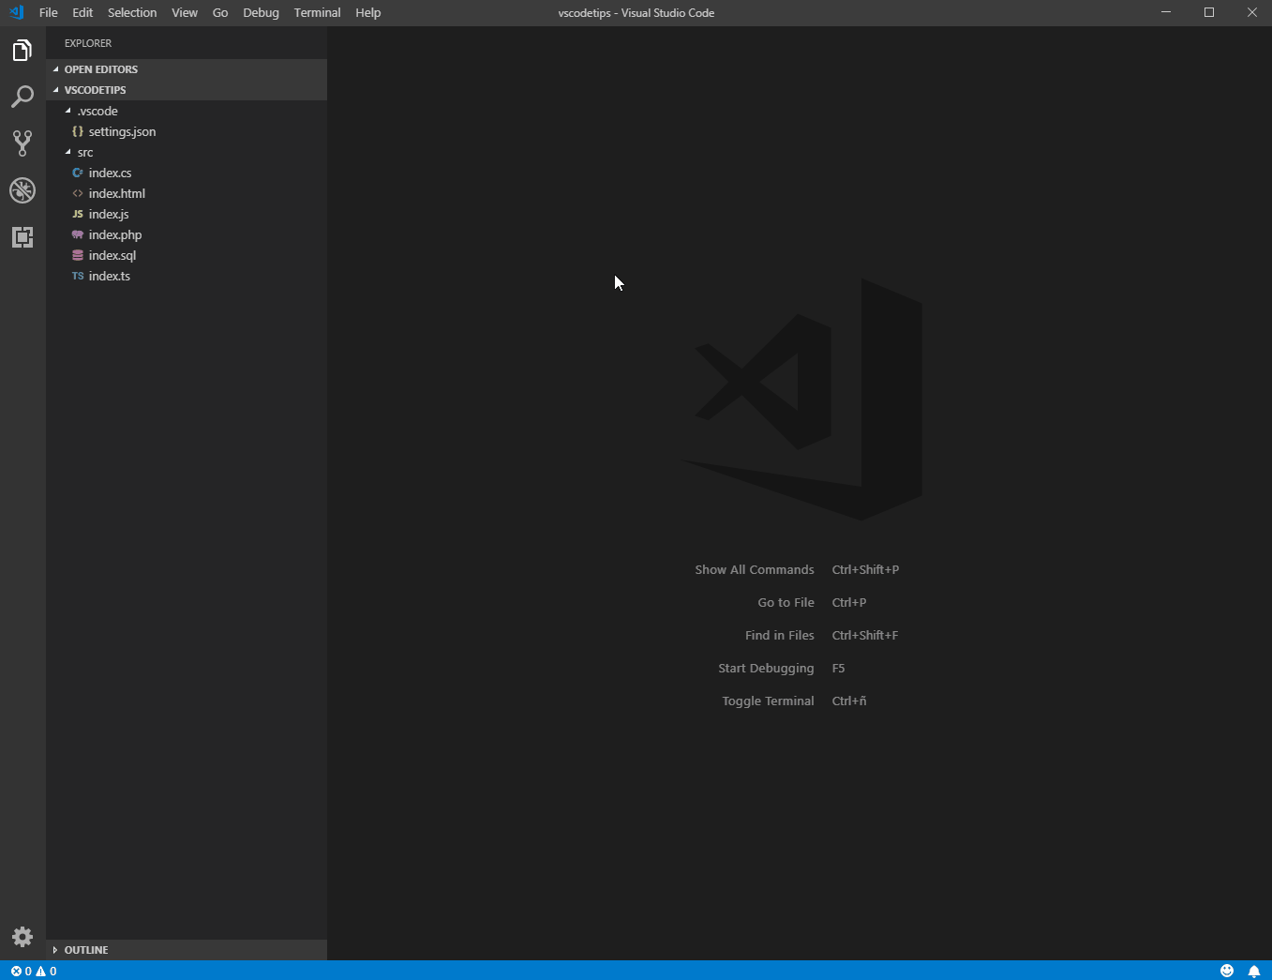Click the Toggle Terminal hint
This screenshot has height=980, width=1272.
[x=768, y=701]
